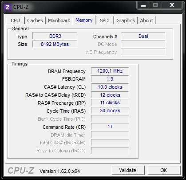Screen dimensions: 186x180
Task: Click the CPU-Z title bar text
Action: [x=21, y=7]
